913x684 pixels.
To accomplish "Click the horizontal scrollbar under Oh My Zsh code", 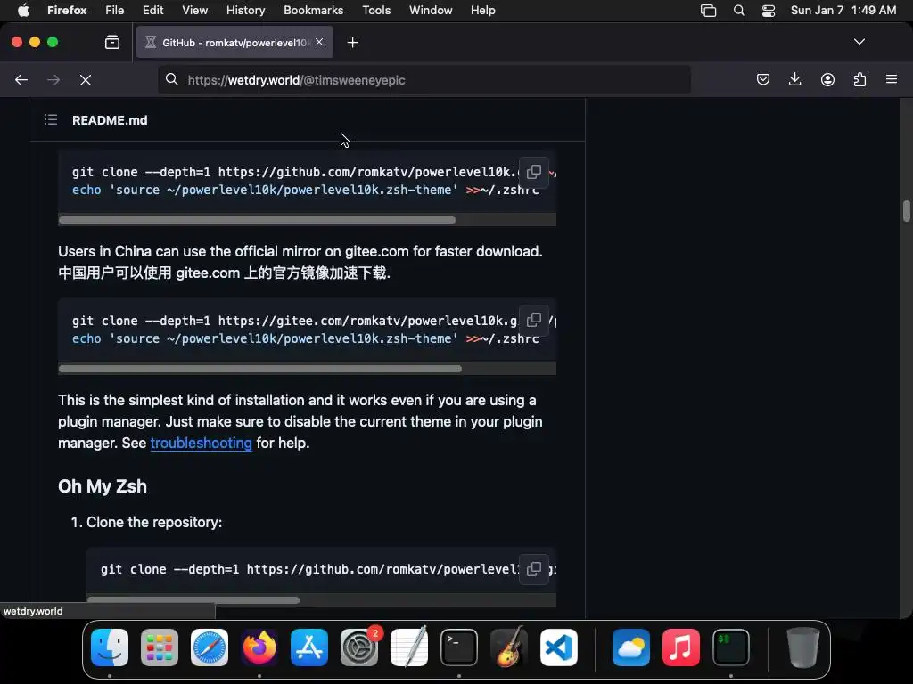I will (x=193, y=599).
